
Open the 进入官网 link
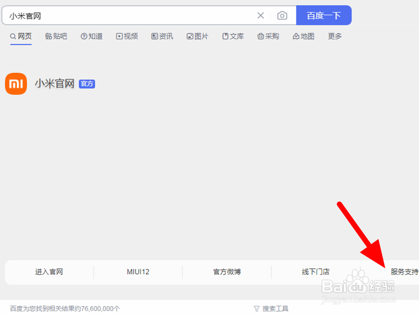click(x=49, y=272)
